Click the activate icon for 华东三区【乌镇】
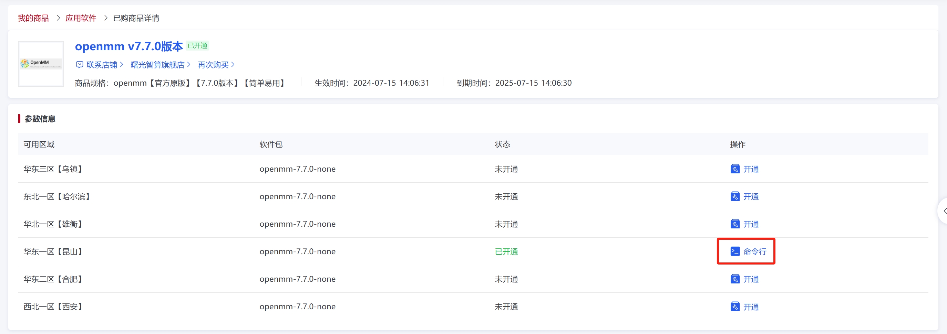The height and width of the screenshot is (334, 947). pyautogui.click(x=734, y=169)
